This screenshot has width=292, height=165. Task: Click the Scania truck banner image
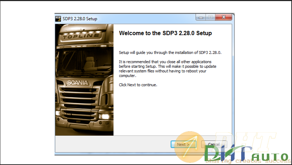tap(84, 79)
